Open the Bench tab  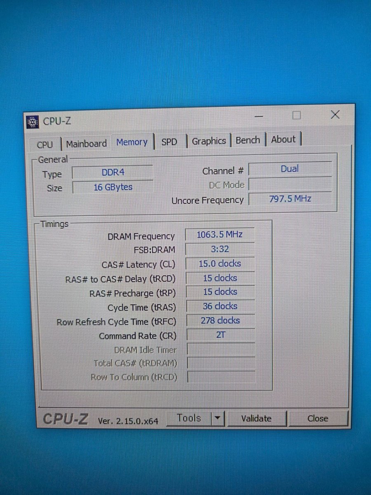(x=248, y=140)
